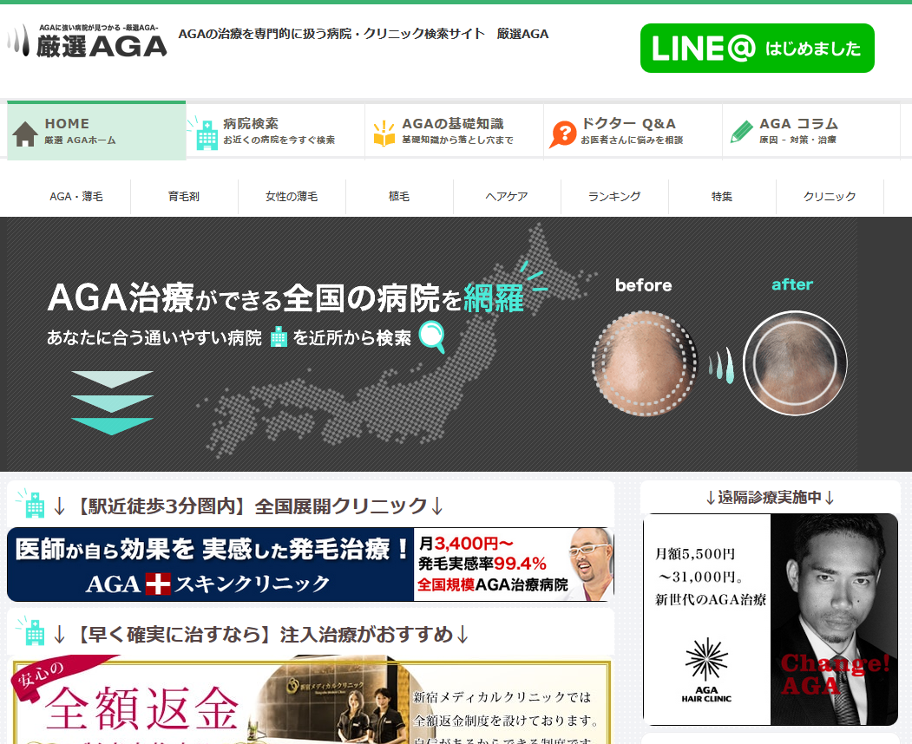Viewport: 912px width, 744px height.
Task: Click the doctor photo in AGAスキンクリニック ad
Action: tap(592, 563)
